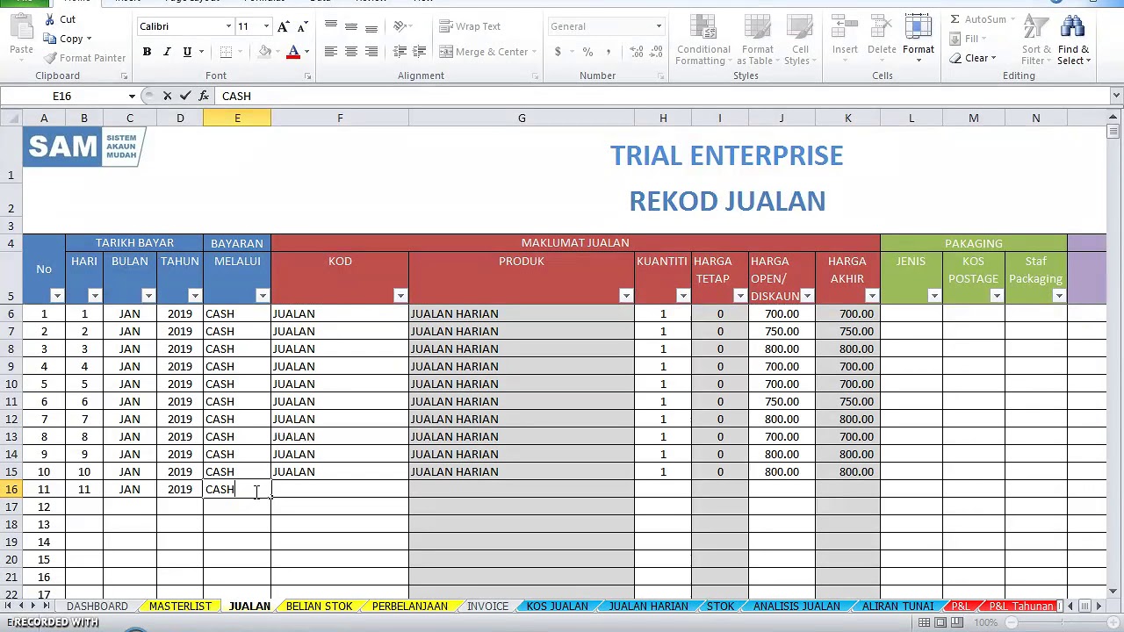
Task: Open Sort & Filter
Action: coord(1034,39)
